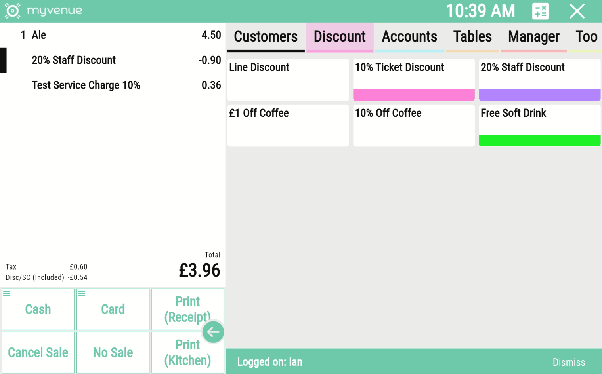Viewport: 602px width, 374px height.
Task: Open the calculator icon in the top bar
Action: tap(540, 11)
